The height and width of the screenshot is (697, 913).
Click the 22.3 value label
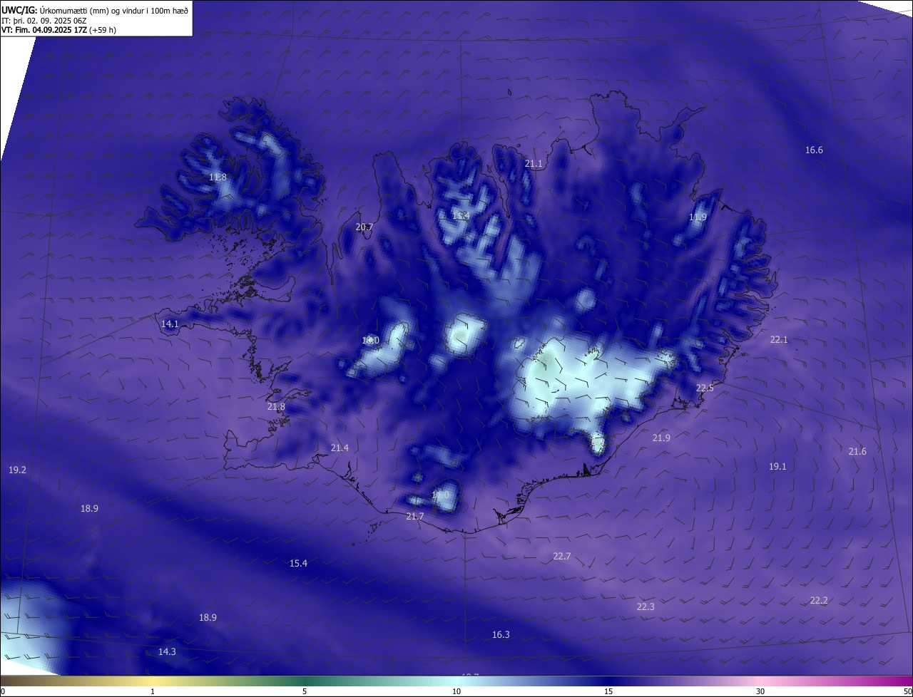coord(646,606)
